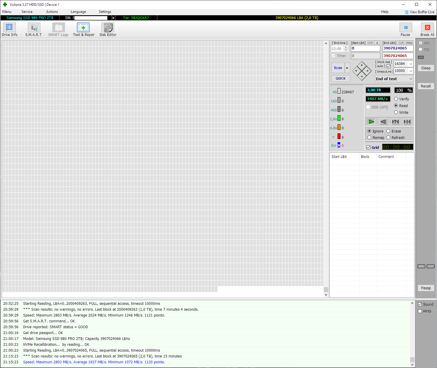Image resolution: width=437 pixels, height=368 pixels.
Task: Open the Settings menu
Action: tap(105, 12)
